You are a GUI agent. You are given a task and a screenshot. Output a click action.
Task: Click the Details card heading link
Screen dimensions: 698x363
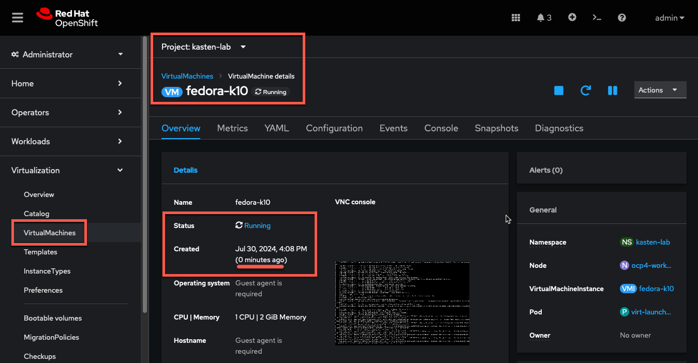(x=186, y=170)
